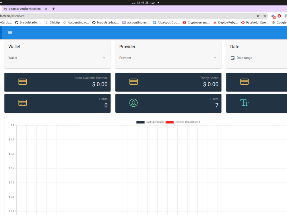Click the card icon in Today Spend tile

click(133, 82)
